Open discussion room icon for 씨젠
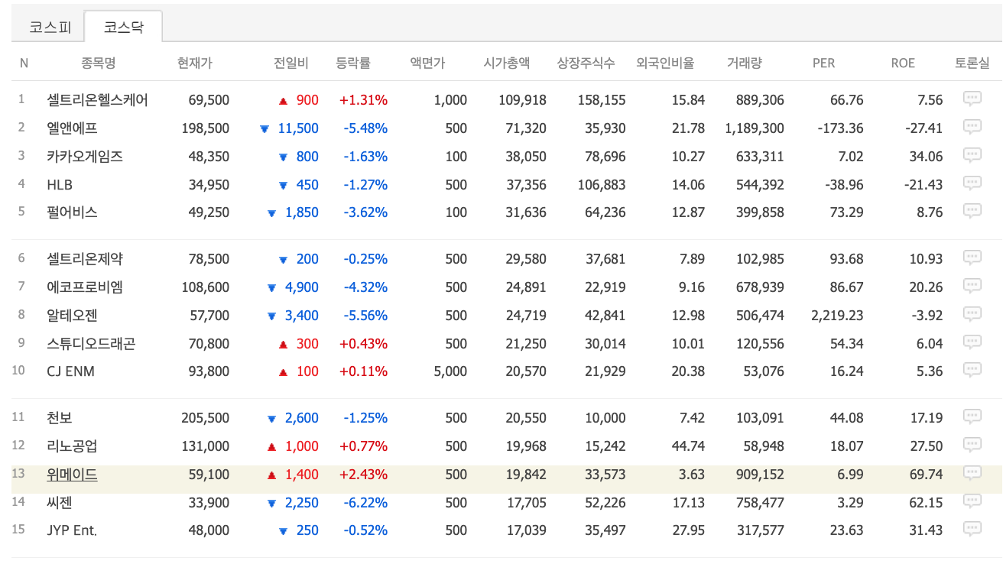Screen dimensions: 1003x564 pyautogui.click(x=972, y=501)
